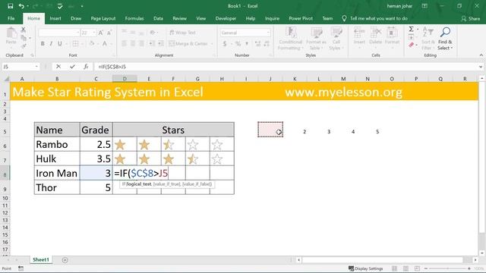Open the font name combo box

(x=59, y=33)
